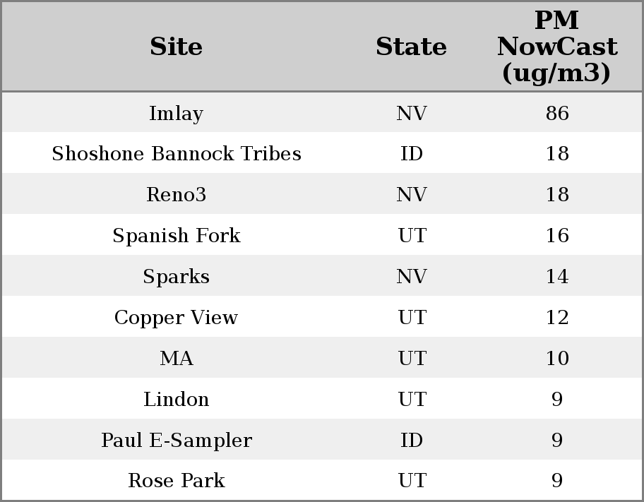
Task: Click the Sparks site cell
Action: pyautogui.click(x=176, y=277)
